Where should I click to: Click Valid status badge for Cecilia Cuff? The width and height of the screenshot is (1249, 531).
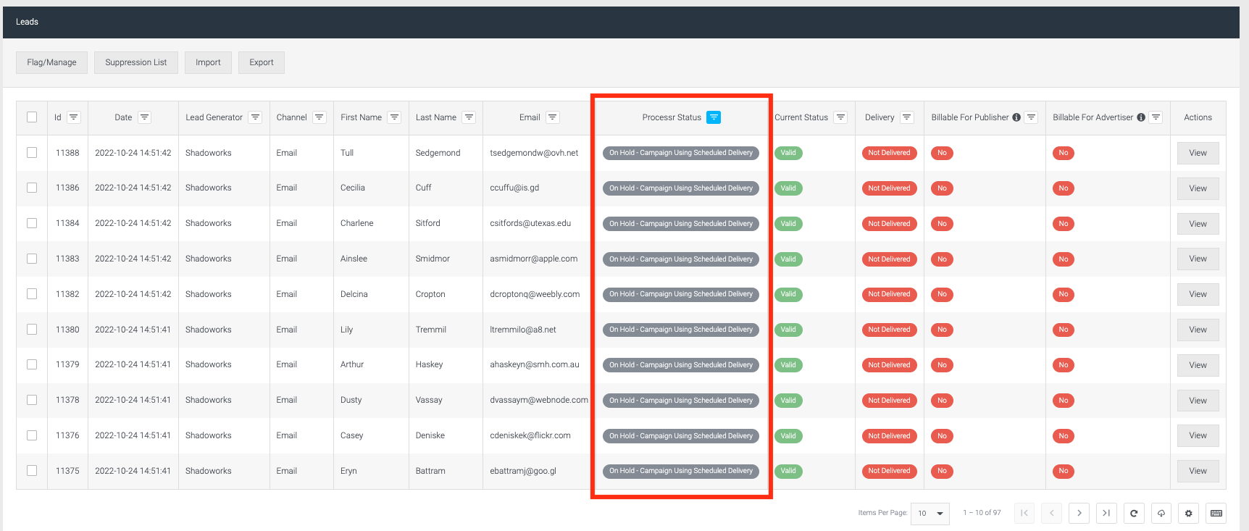(788, 188)
